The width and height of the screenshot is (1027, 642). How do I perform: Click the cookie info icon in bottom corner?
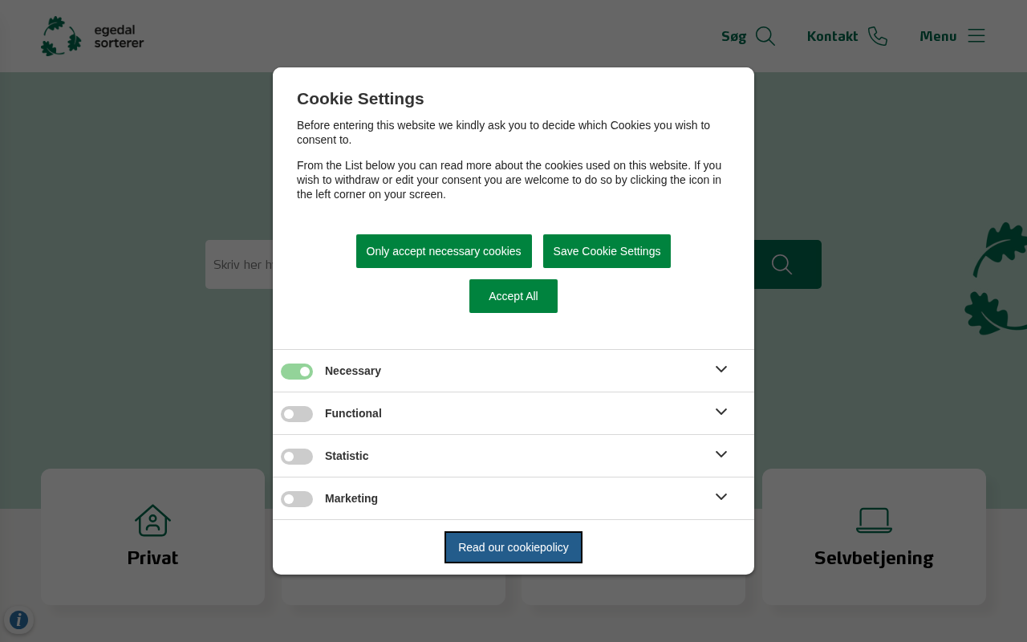click(x=18, y=620)
